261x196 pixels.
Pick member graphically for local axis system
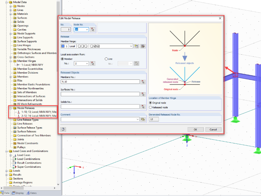(92, 64)
